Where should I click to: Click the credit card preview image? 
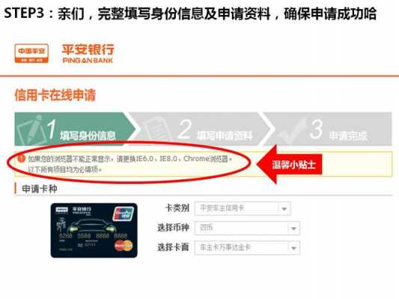click(x=94, y=230)
